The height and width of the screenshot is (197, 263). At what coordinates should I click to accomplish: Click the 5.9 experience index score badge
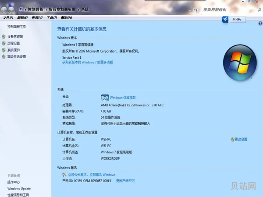[105, 98]
